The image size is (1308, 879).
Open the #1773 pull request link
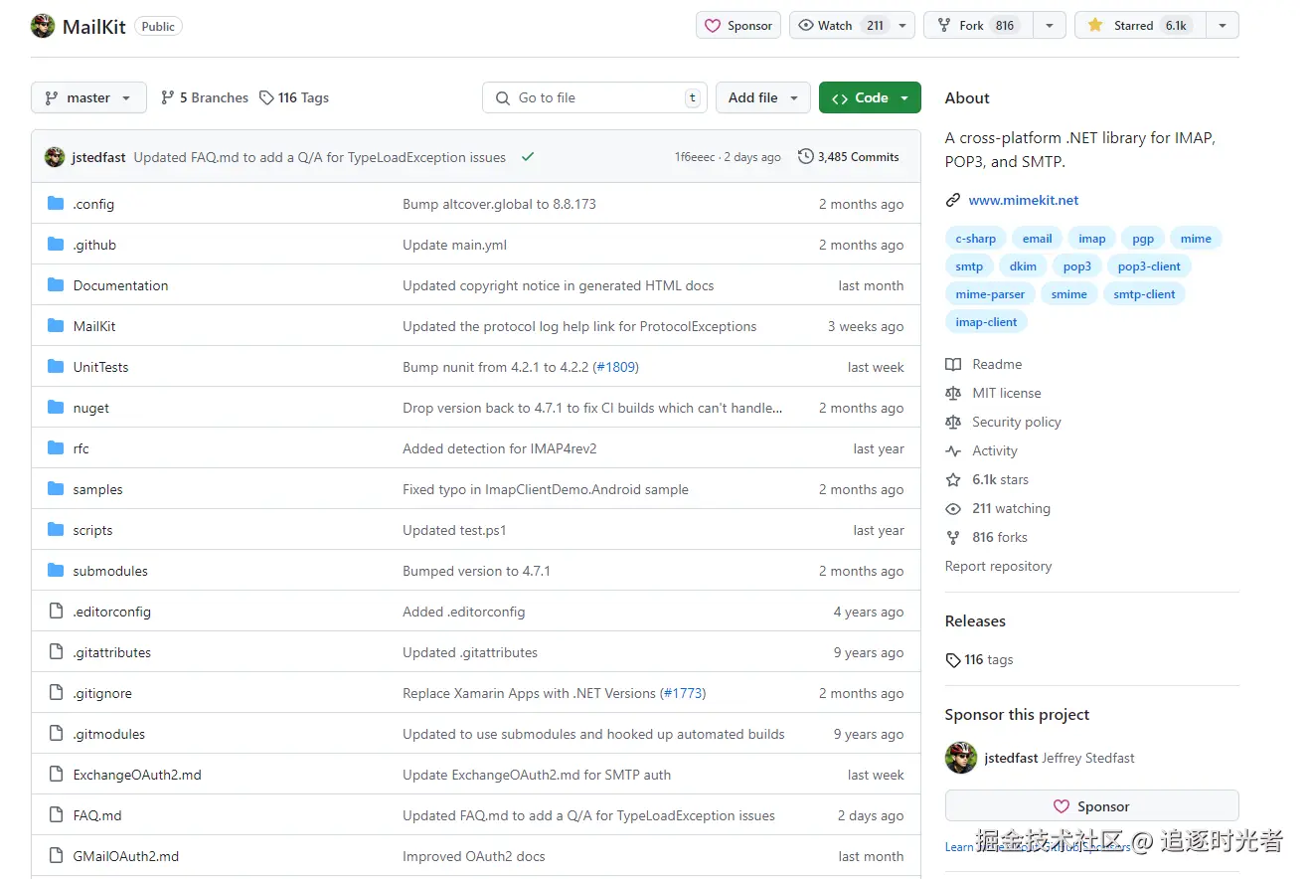pos(684,693)
